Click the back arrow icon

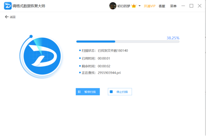(7, 17)
